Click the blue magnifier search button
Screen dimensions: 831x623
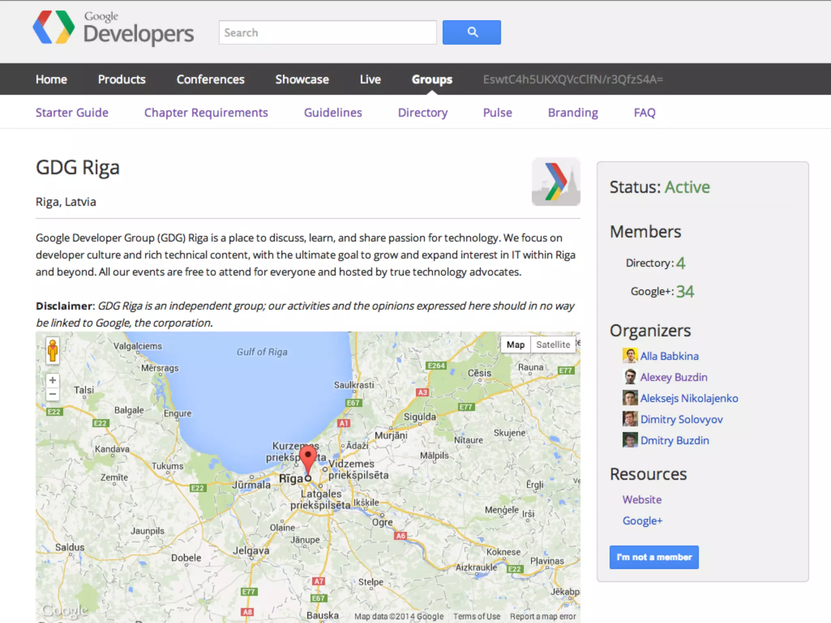tap(471, 32)
